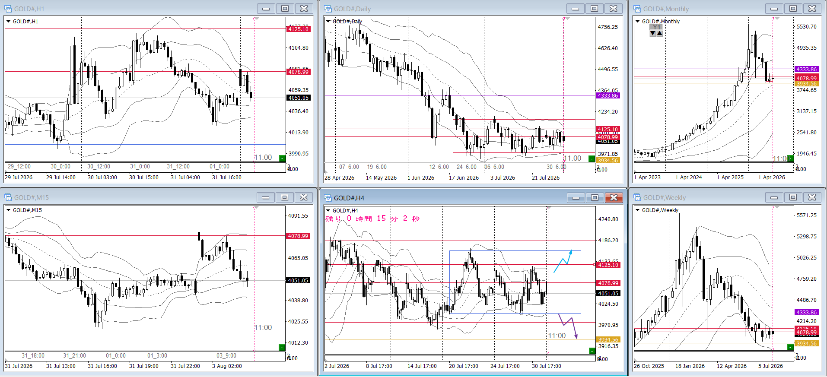This screenshot has height=377, width=827.
Task: Click the down arrow under Y1 in Monthly chart
Action: (x=653, y=33)
